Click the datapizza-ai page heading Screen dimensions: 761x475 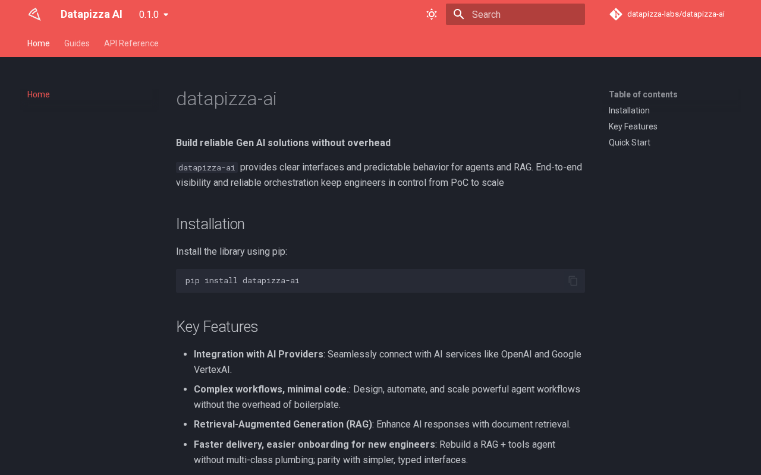(227, 99)
